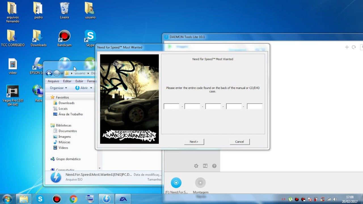The image size is (363, 204).
Task: Select the pedro folder on desktop
Action: [38, 10]
